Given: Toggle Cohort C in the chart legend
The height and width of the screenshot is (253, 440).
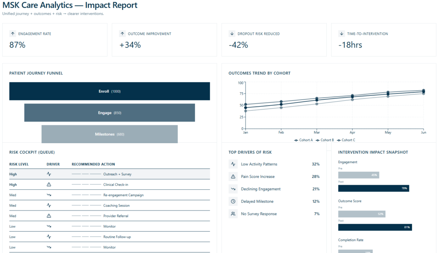Looking at the screenshot, I should pos(346,140).
